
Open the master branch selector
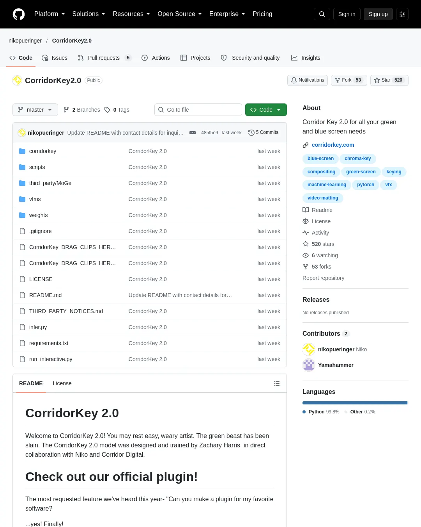point(35,110)
